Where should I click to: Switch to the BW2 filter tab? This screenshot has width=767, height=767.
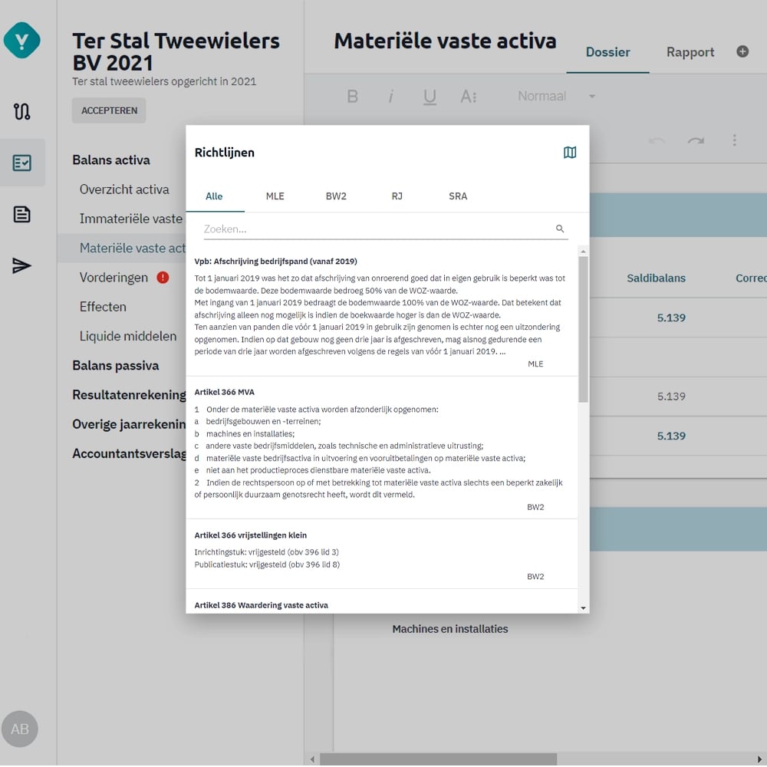[x=336, y=196]
